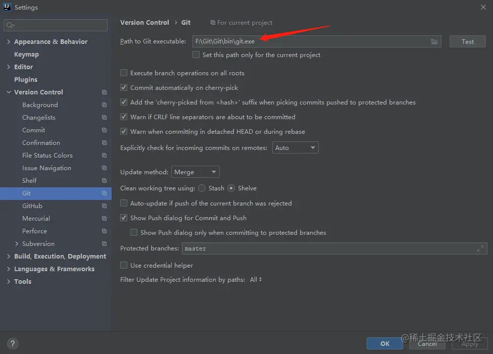The height and width of the screenshot is (354, 493).
Task: Select the Stash radio button
Action: (x=202, y=188)
